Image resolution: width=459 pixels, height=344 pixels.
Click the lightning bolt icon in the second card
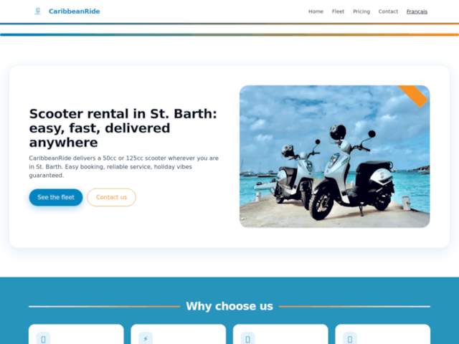[x=146, y=339]
